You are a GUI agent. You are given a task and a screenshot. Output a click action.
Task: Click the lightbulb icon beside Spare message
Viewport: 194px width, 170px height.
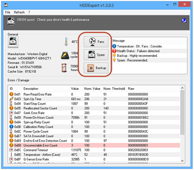pos(114,60)
